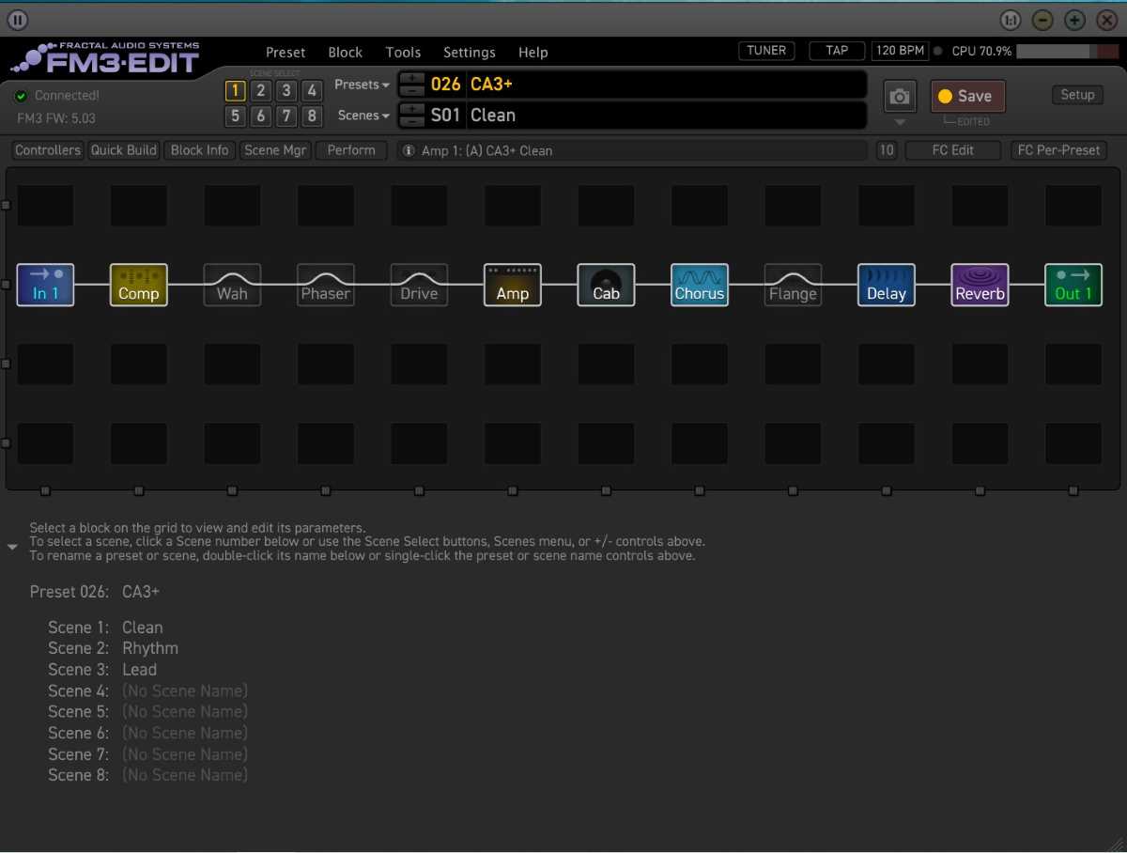The height and width of the screenshot is (853, 1127).
Task: Open Block Info
Action: [x=199, y=150]
